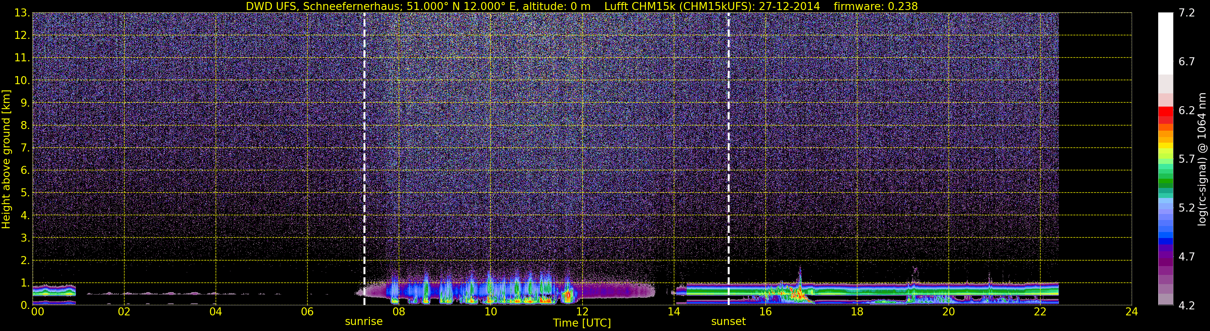This screenshot has height=331, width=1210.
Task: Click the white dashed sunset line
Action: [x=728, y=158]
